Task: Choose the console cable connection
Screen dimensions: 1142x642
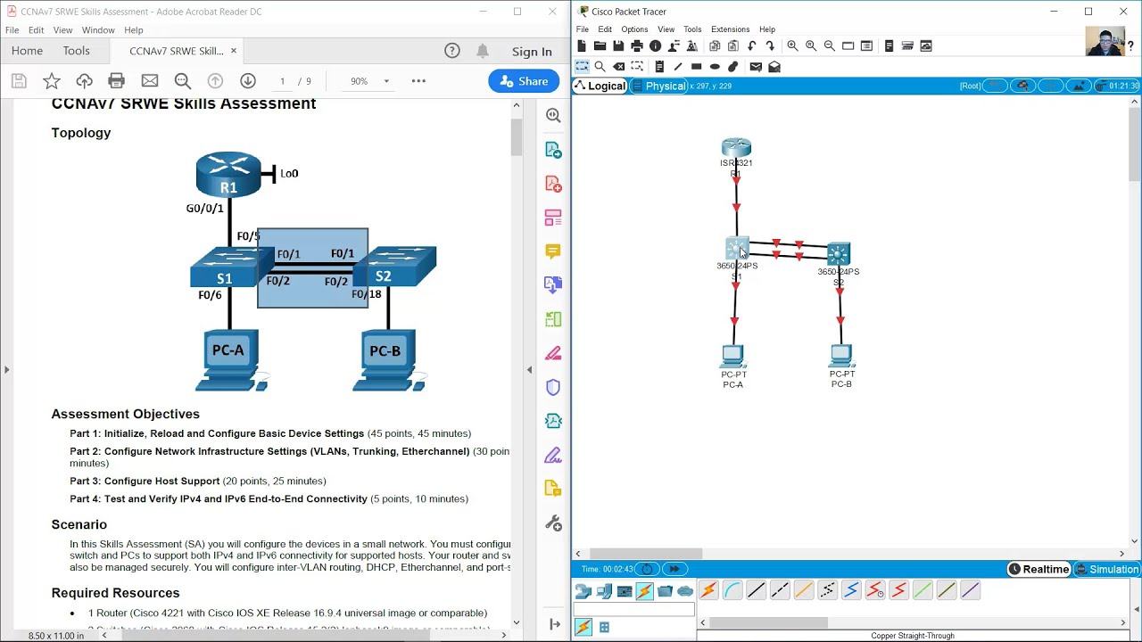Action: point(732,590)
